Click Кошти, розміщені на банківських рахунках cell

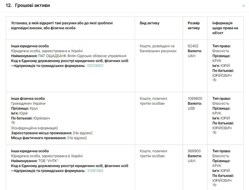click(x=158, y=48)
